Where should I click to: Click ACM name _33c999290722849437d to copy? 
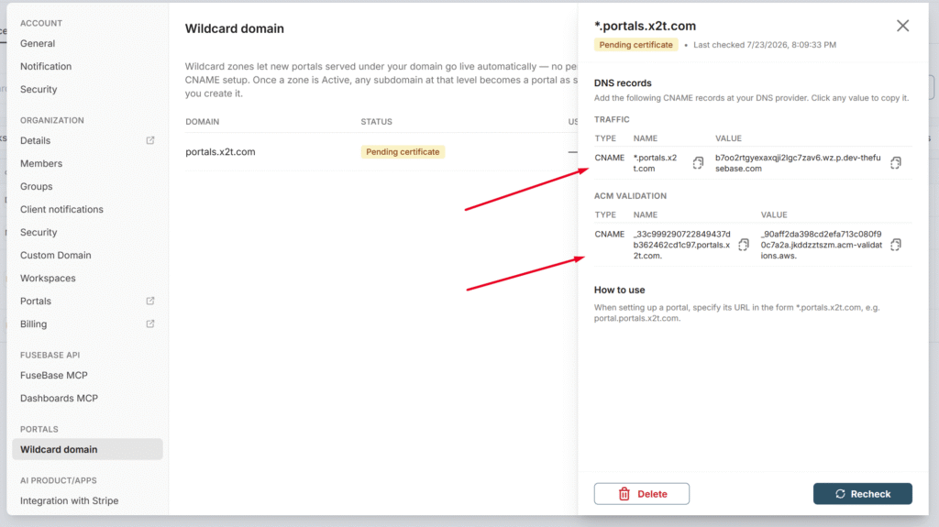(x=681, y=245)
